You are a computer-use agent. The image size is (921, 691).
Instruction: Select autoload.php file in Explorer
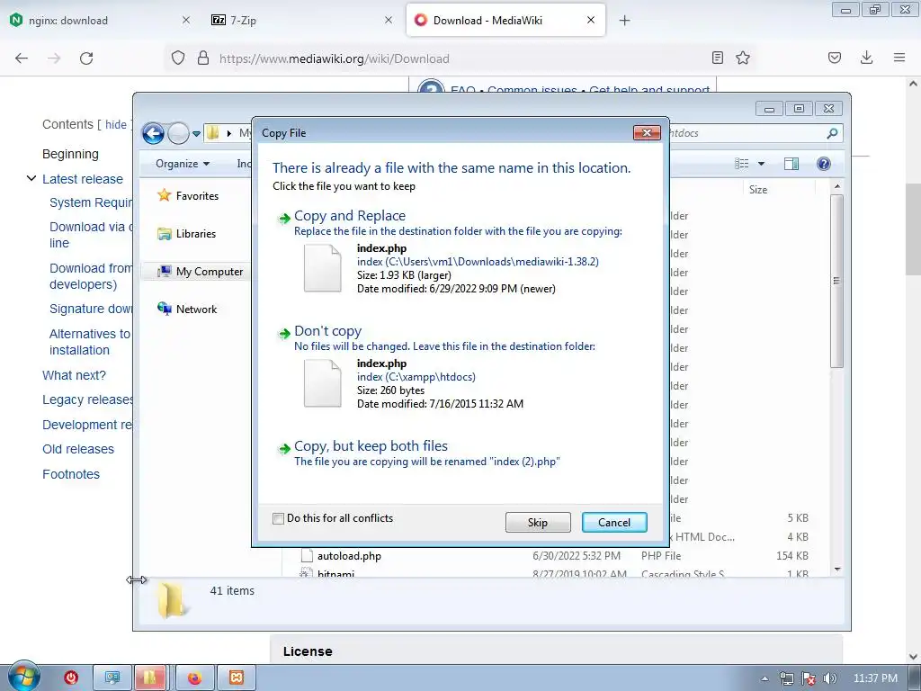click(x=349, y=555)
